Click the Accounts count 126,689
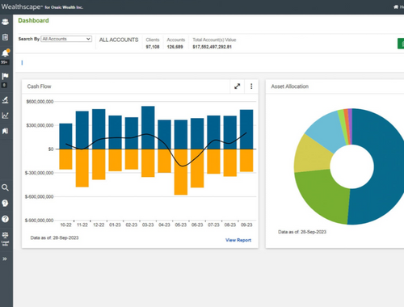 [175, 47]
